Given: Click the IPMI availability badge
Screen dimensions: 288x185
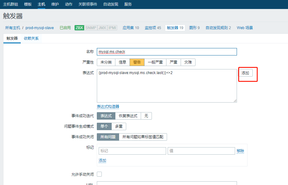Looking at the screenshot, I should tap(112, 28).
